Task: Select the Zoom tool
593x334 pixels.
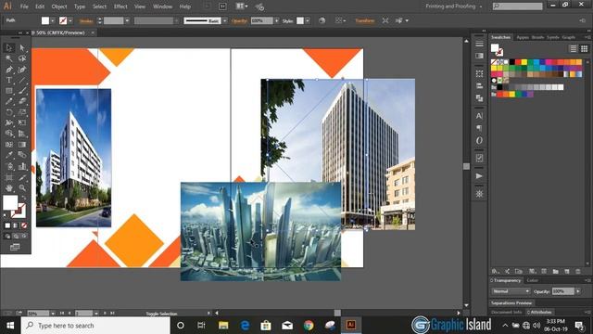Action: click(x=22, y=187)
